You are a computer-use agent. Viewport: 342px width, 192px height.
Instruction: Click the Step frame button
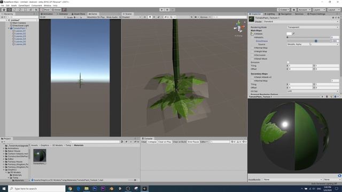(x=172, y=10)
